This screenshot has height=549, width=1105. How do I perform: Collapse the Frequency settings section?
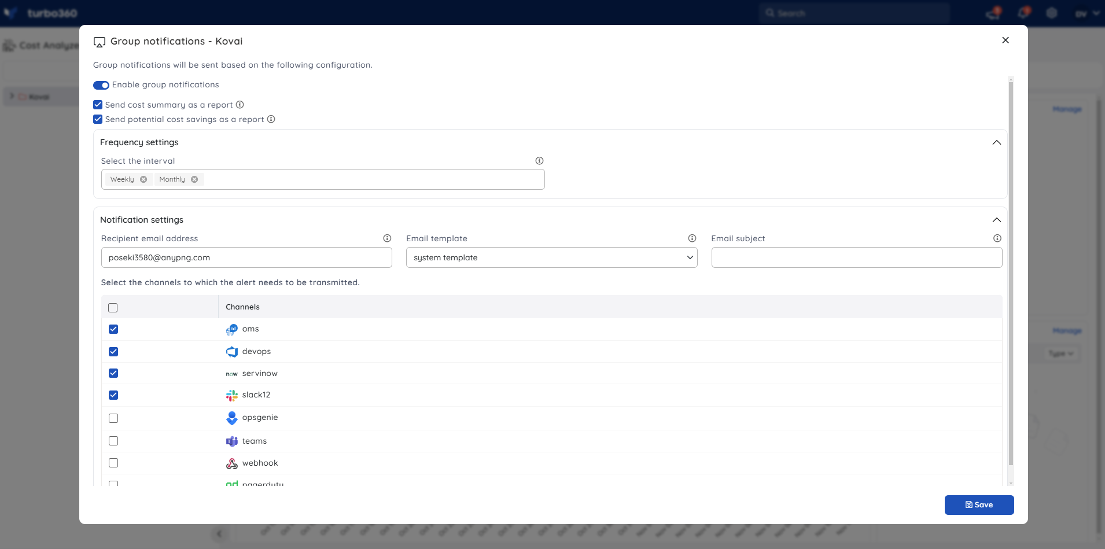pyautogui.click(x=996, y=142)
